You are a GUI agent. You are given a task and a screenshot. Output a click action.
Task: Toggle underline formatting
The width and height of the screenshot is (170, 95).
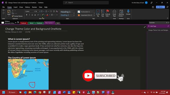coord(32,15)
